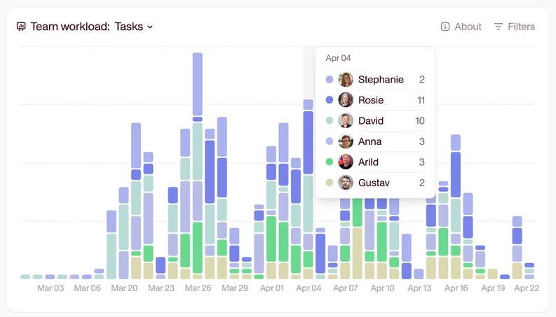Viewport: 556px width, 317px height.
Task: Click Arild's avatar photo
Action: (346, 162)
